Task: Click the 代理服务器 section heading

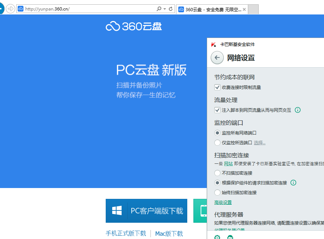Action: coord(229,214)
